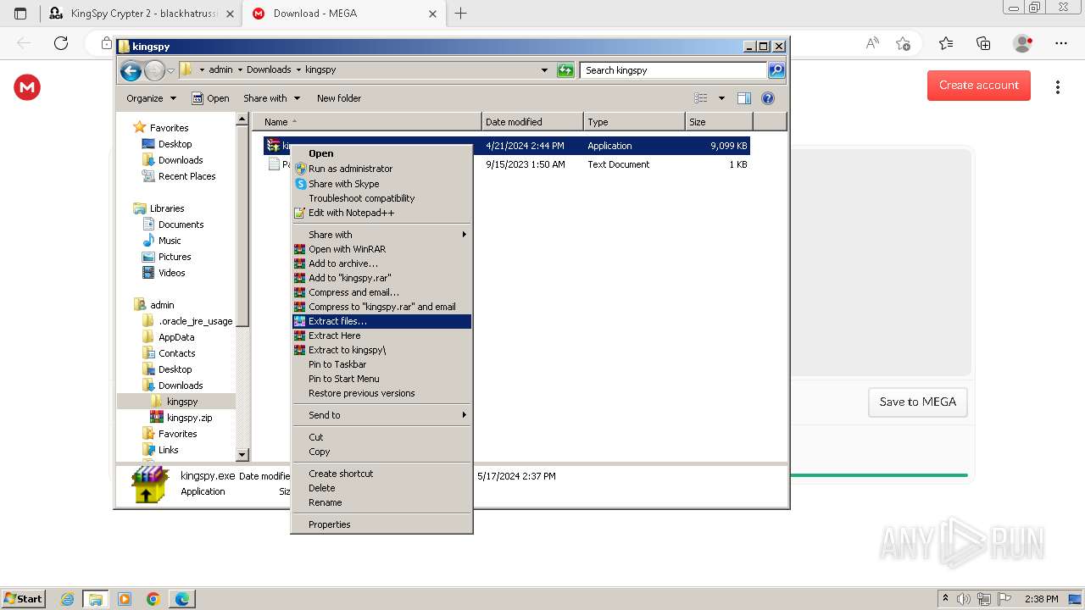Open a new browser tab

coord(461,14)
